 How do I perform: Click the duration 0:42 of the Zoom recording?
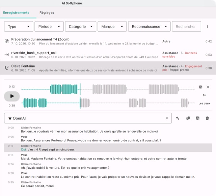(x=209, y=41)
